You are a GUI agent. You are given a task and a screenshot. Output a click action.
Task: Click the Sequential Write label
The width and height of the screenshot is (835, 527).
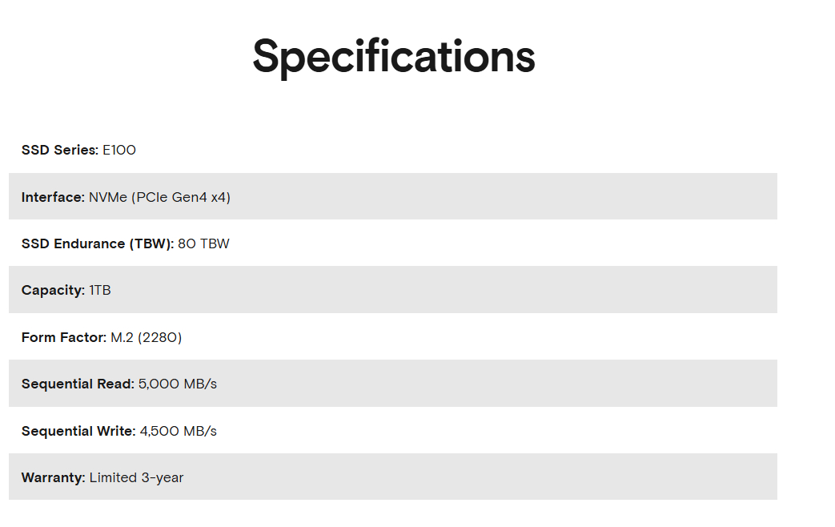78,431
